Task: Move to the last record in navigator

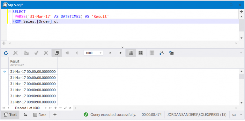Action: tap(51, 108)
